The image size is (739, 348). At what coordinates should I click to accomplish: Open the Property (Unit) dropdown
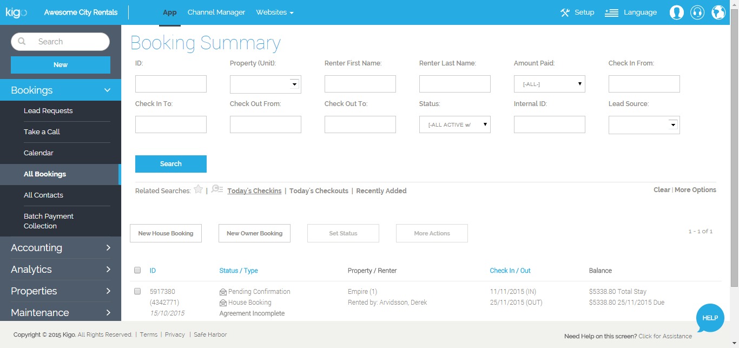pyautogui.click(x=266, y=84)
